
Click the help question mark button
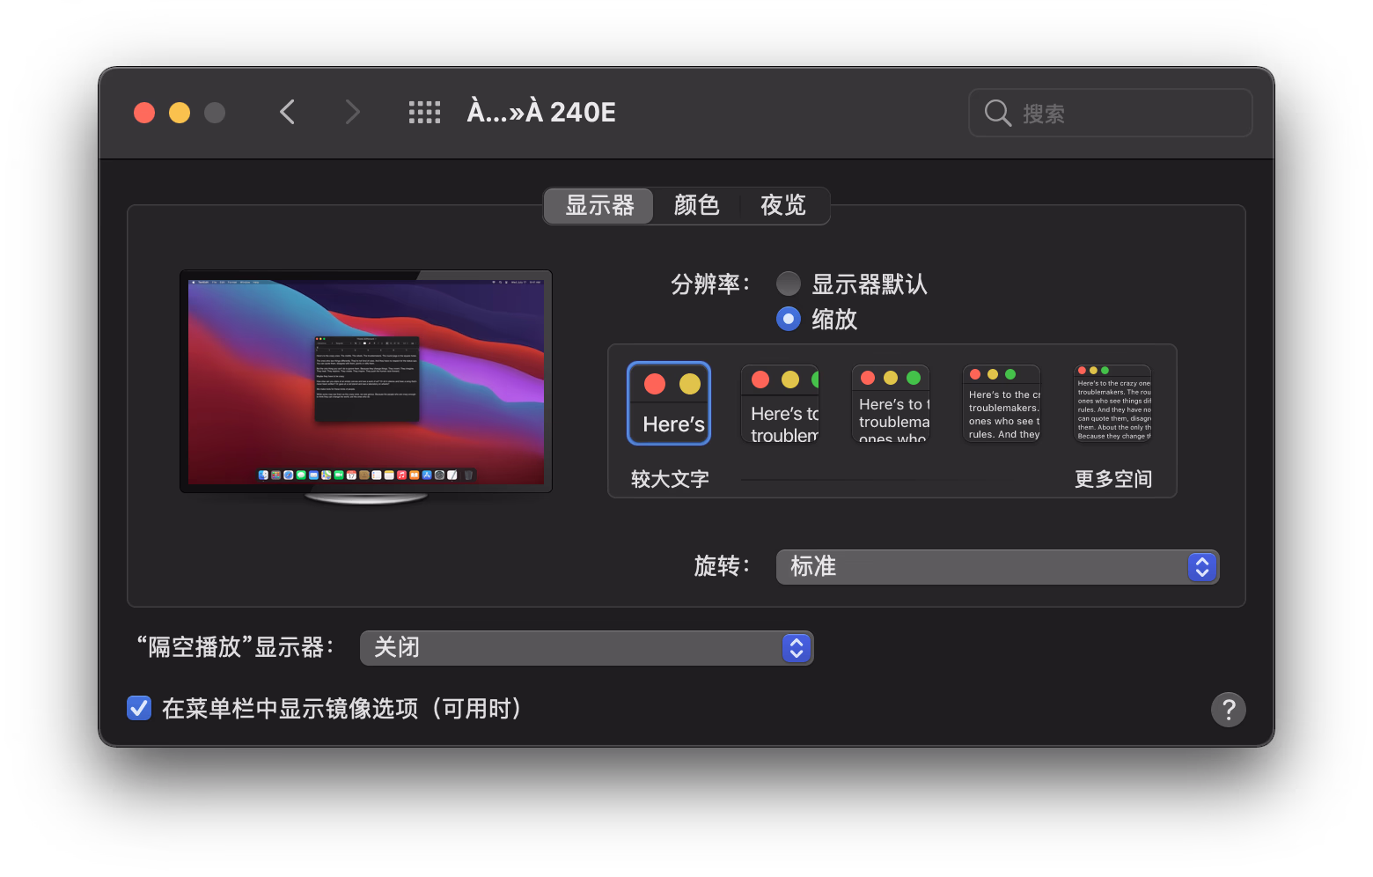1228,710
